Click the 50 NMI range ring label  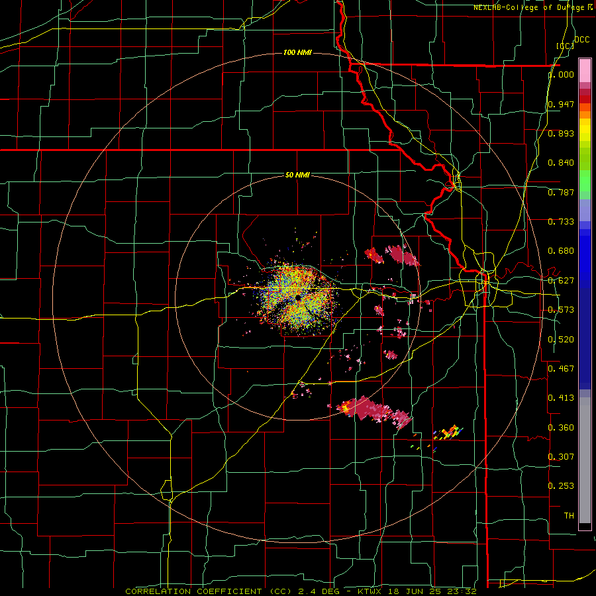(297, 175)
